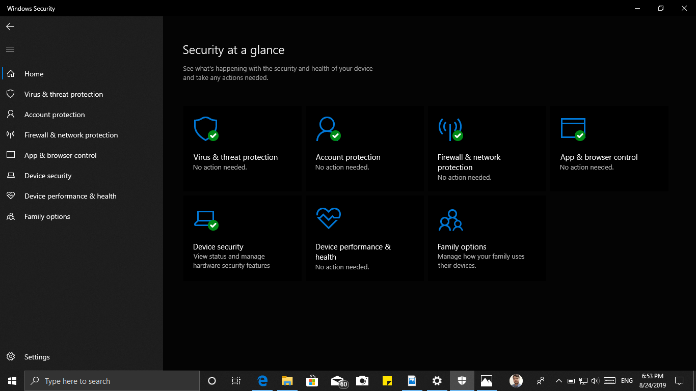Open the Family options tile title
The image size is (696, 391).
click(462, 247)
